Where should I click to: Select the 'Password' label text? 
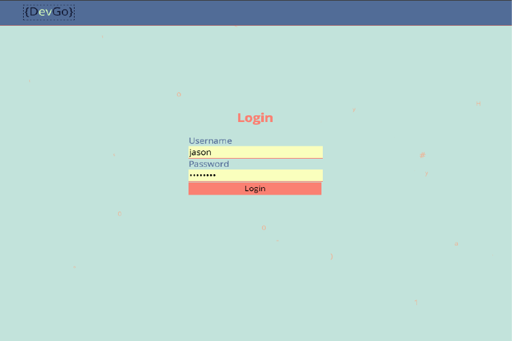click(x=209, y=164)
